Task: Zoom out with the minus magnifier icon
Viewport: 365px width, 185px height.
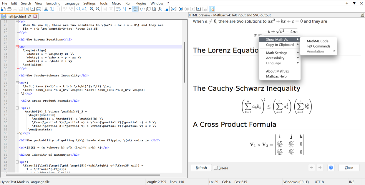Action: (x=98, y=9)
